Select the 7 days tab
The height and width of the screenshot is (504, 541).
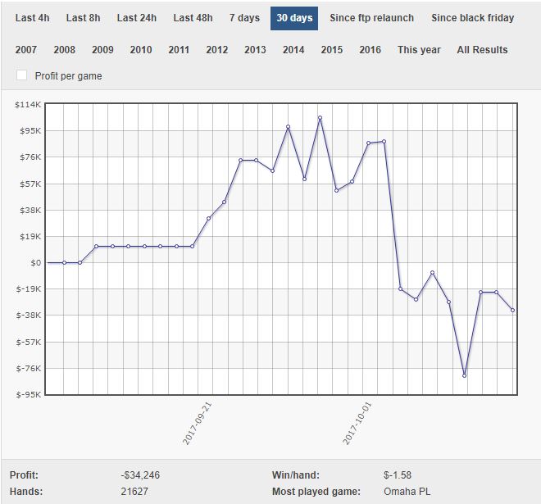pos(244,18)
